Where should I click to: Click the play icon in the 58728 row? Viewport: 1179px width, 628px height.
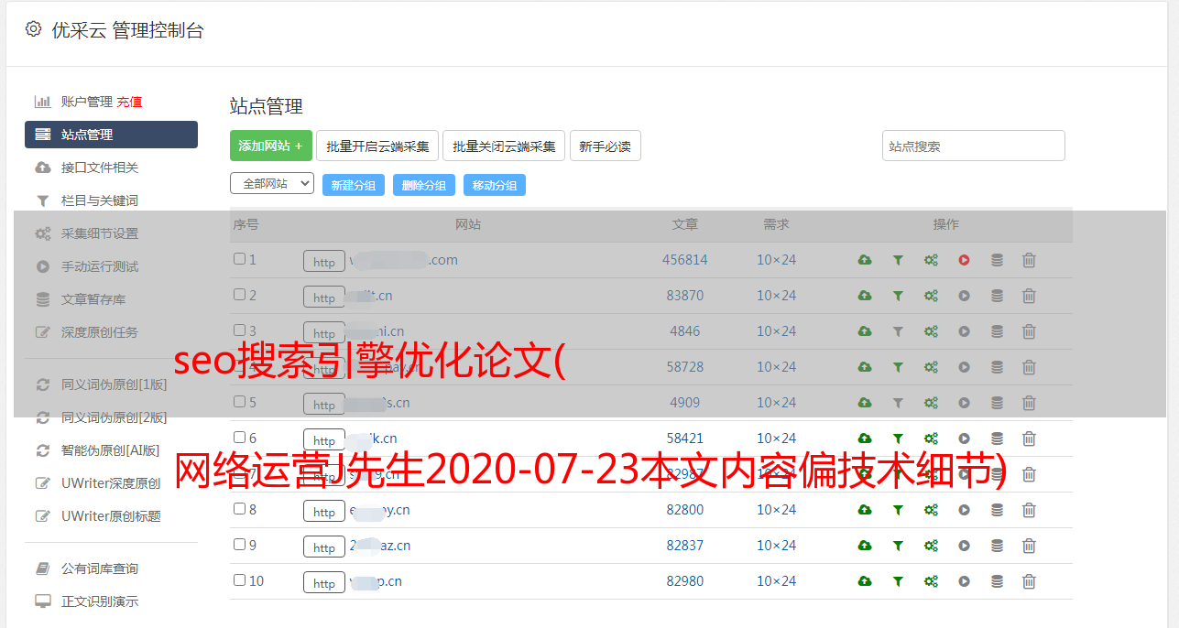(x=964, y=367)
